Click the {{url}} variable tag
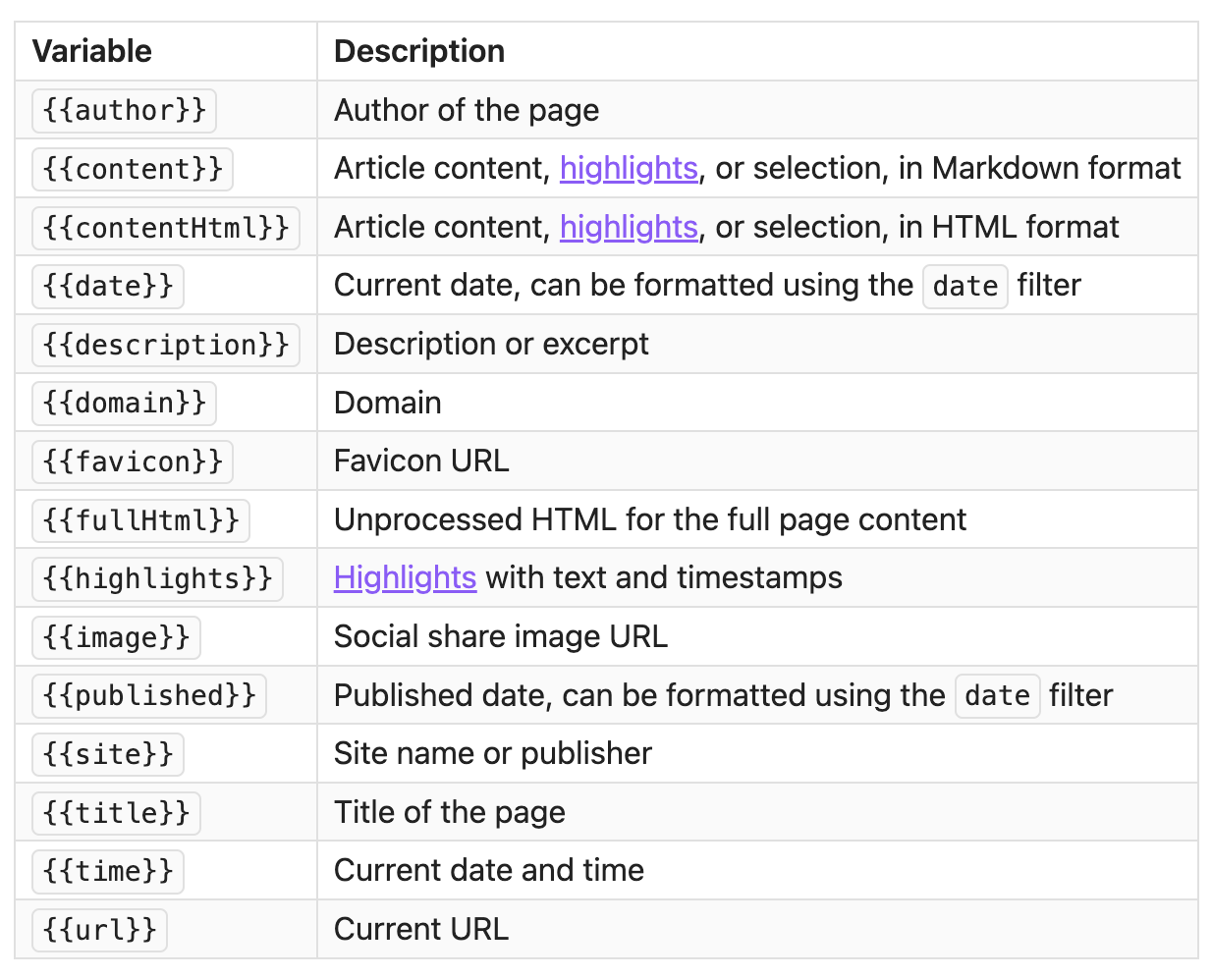1212x978 pixels. [x=99, y=930]
